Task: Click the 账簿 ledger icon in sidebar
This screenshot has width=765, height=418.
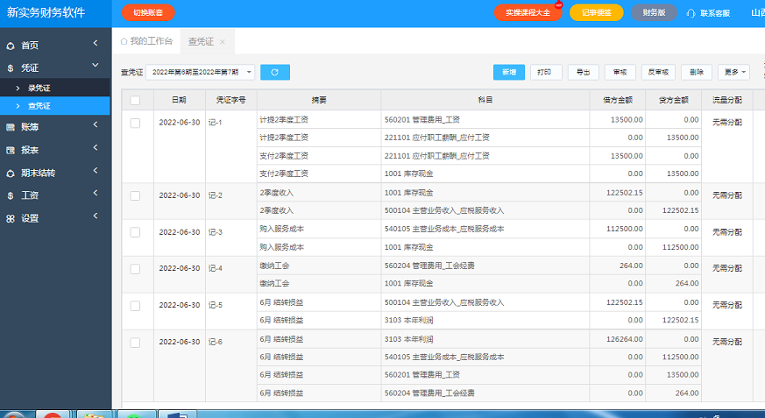Action: 11,127
